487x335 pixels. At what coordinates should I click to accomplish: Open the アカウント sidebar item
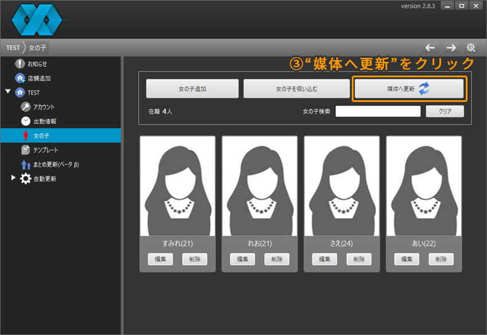[44, 107]
